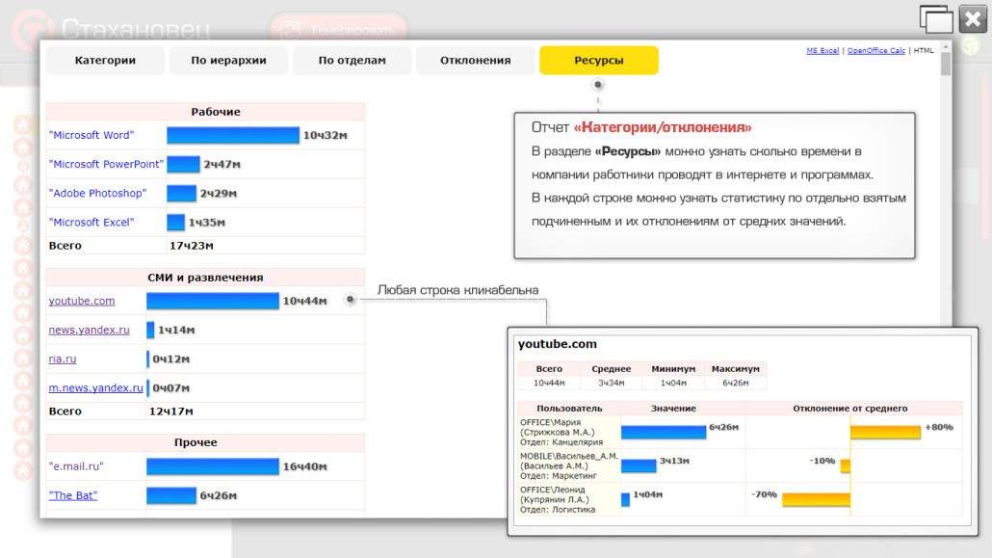
Task: Click the m.news.yandex.ru link
Action: [96, 388]
